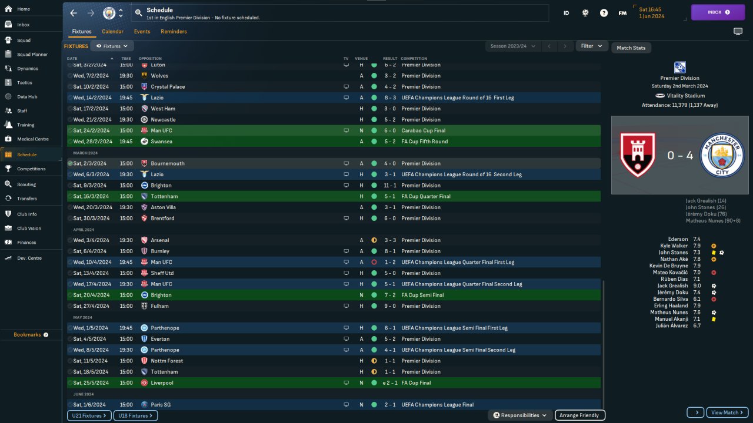753x423 pixels.
Task: Open the Finances screen
Action: pos(26,242)
